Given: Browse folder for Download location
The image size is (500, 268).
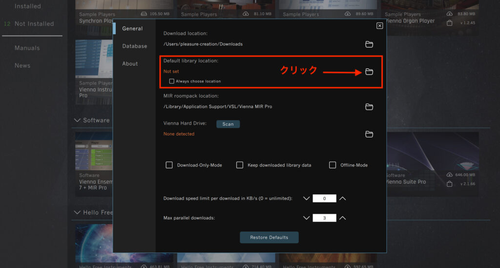Looking at the screenshot, I should pyautogui.click(x=369, y=44).
